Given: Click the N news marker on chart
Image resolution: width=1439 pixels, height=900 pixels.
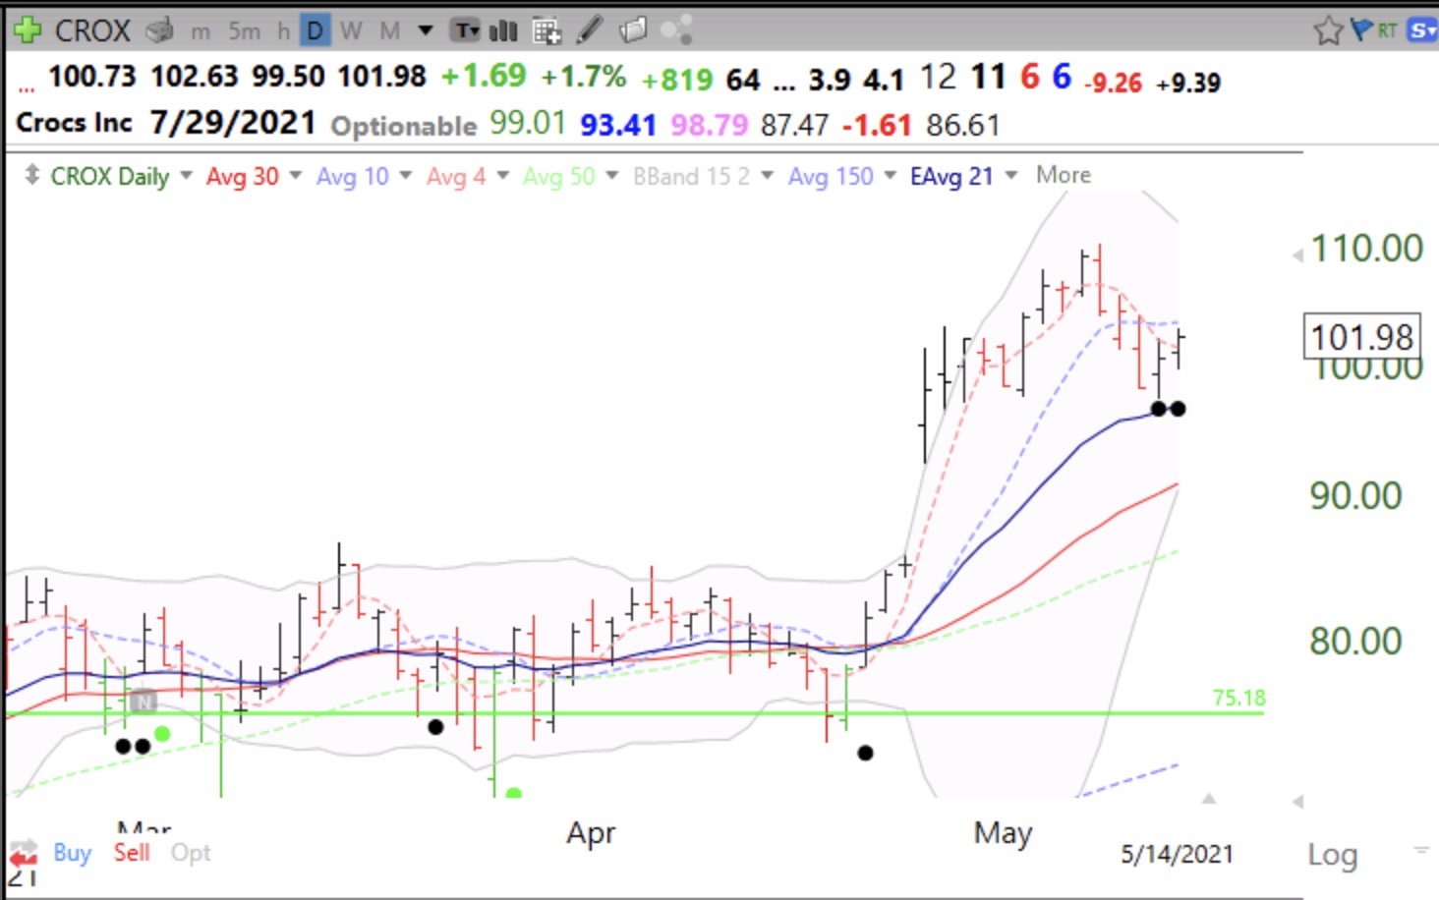Looking at the screenshot, I should point(144,702).
